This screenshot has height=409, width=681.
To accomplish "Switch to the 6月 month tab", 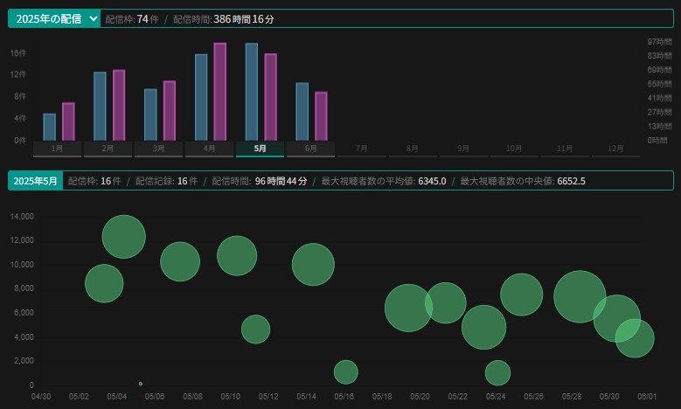I will coord(310,149).
